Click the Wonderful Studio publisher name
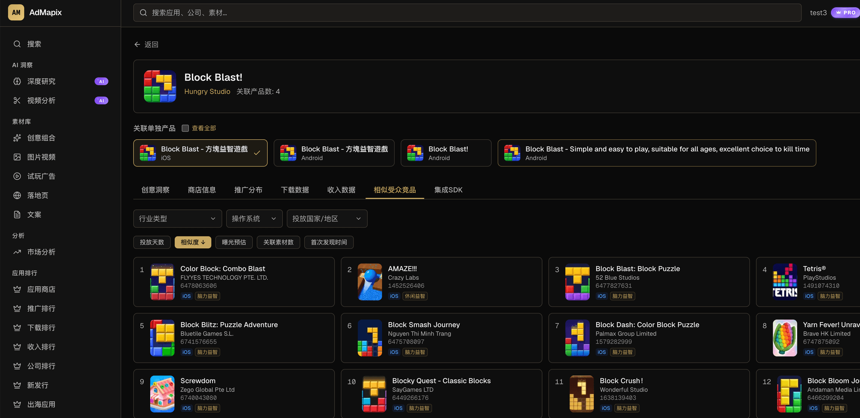860x418 pixels. (x=624, y=390)
